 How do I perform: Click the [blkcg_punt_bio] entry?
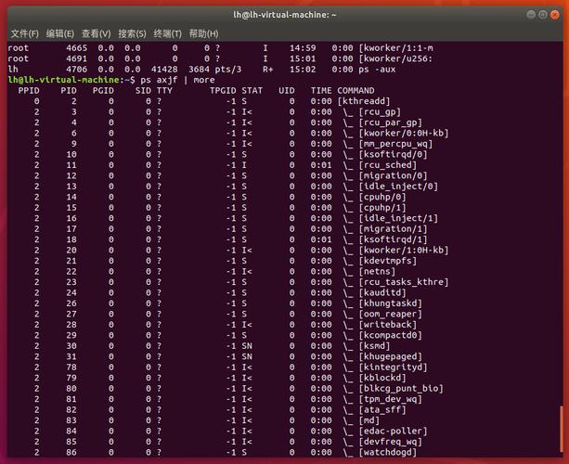tap(401, 389)
